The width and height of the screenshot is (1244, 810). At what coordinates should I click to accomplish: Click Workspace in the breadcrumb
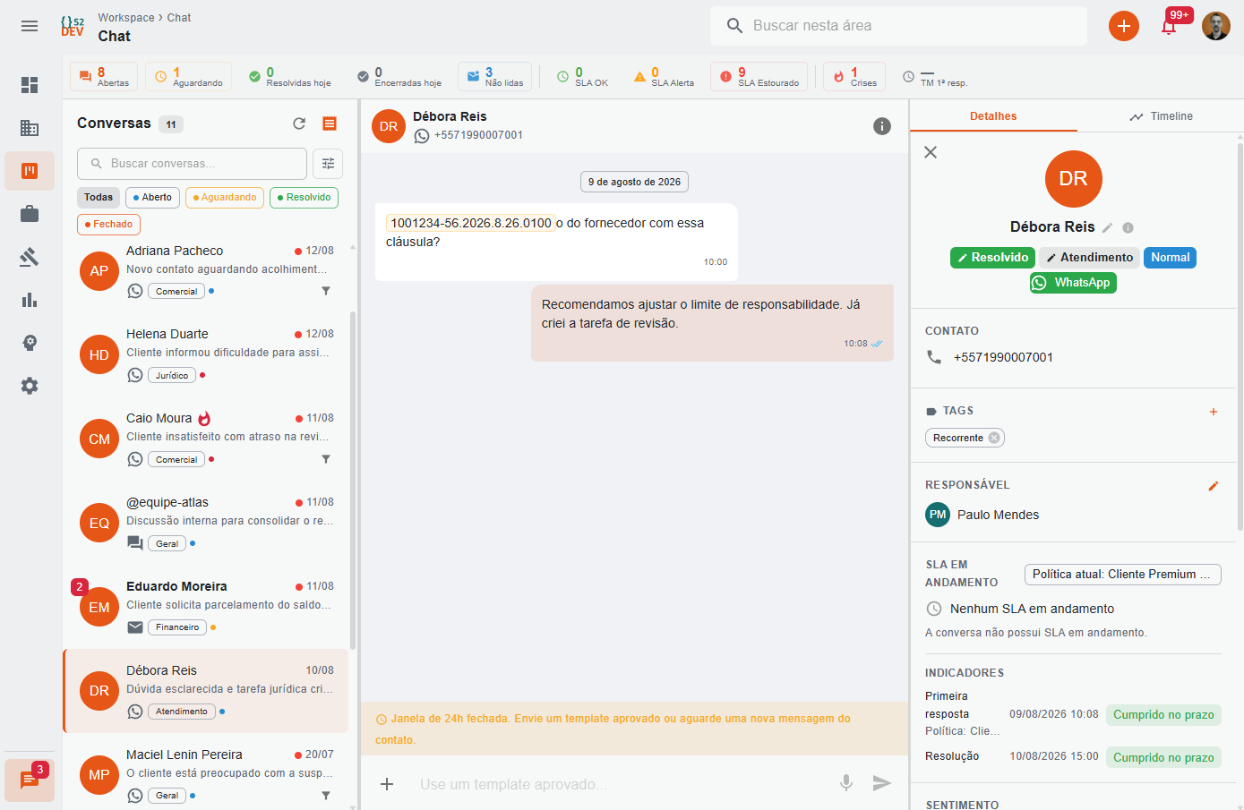(x=126, y=18)
